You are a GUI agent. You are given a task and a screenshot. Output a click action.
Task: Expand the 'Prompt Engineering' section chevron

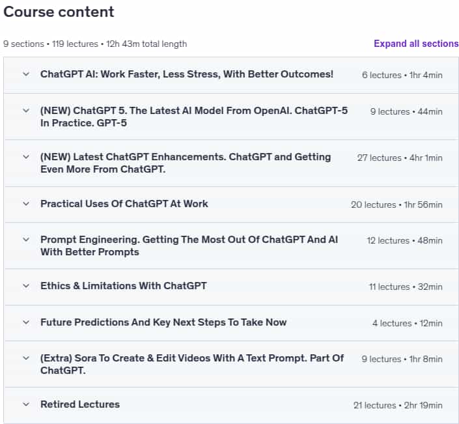(26, 240)
